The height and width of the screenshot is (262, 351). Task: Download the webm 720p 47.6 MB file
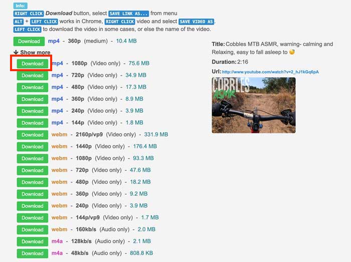(33, 170)
